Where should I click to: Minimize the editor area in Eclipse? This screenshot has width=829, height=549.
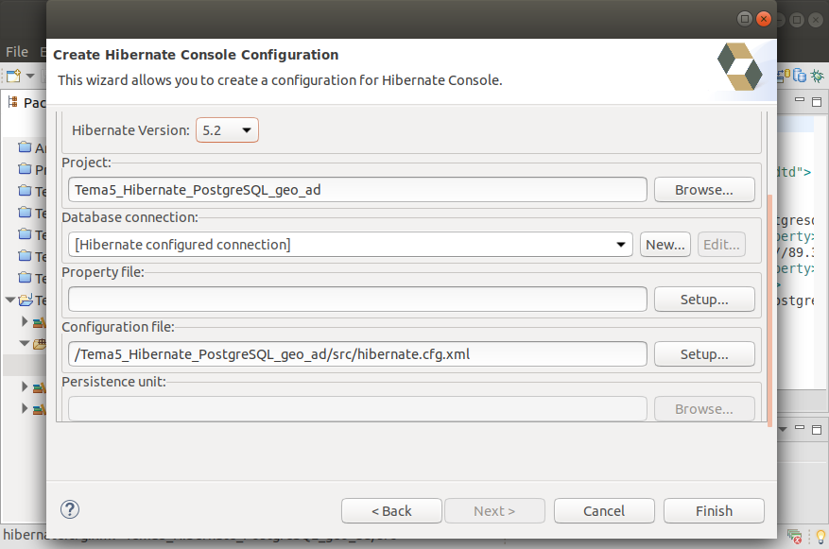(800, 100)
